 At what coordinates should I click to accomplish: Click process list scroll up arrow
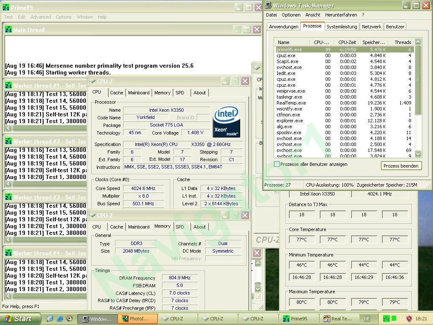coord(418,42)
